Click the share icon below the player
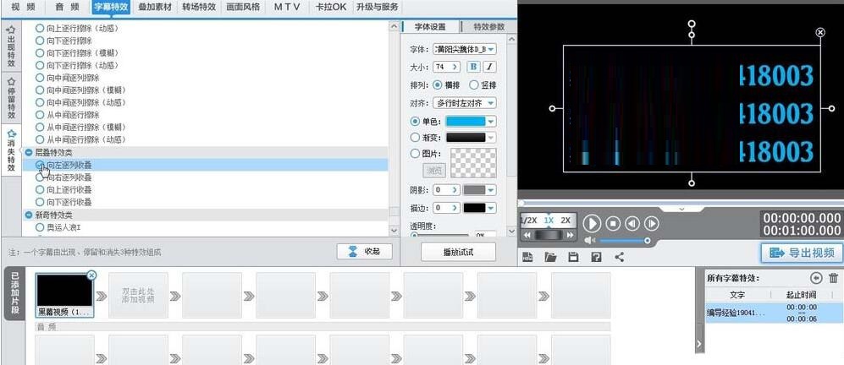844x365 pixels. click(x=619, y=257)
